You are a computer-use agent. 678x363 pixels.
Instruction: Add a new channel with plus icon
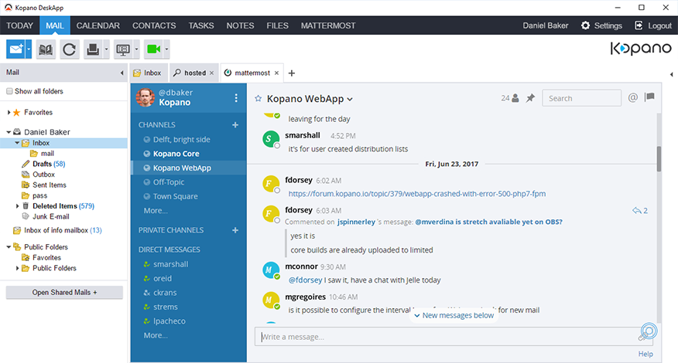pyautogui.click(x=235, y=125)
